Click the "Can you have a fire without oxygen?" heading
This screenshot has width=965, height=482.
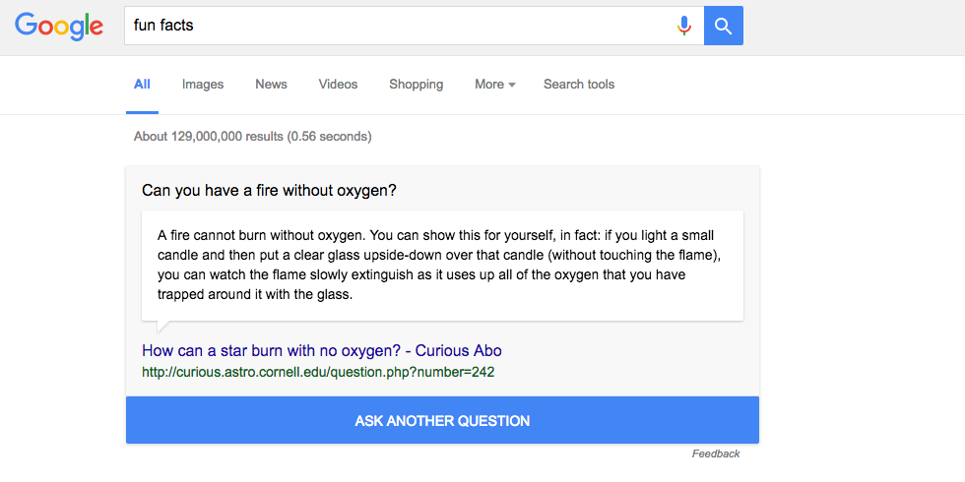pyautogui.click(x=269, y=190)
